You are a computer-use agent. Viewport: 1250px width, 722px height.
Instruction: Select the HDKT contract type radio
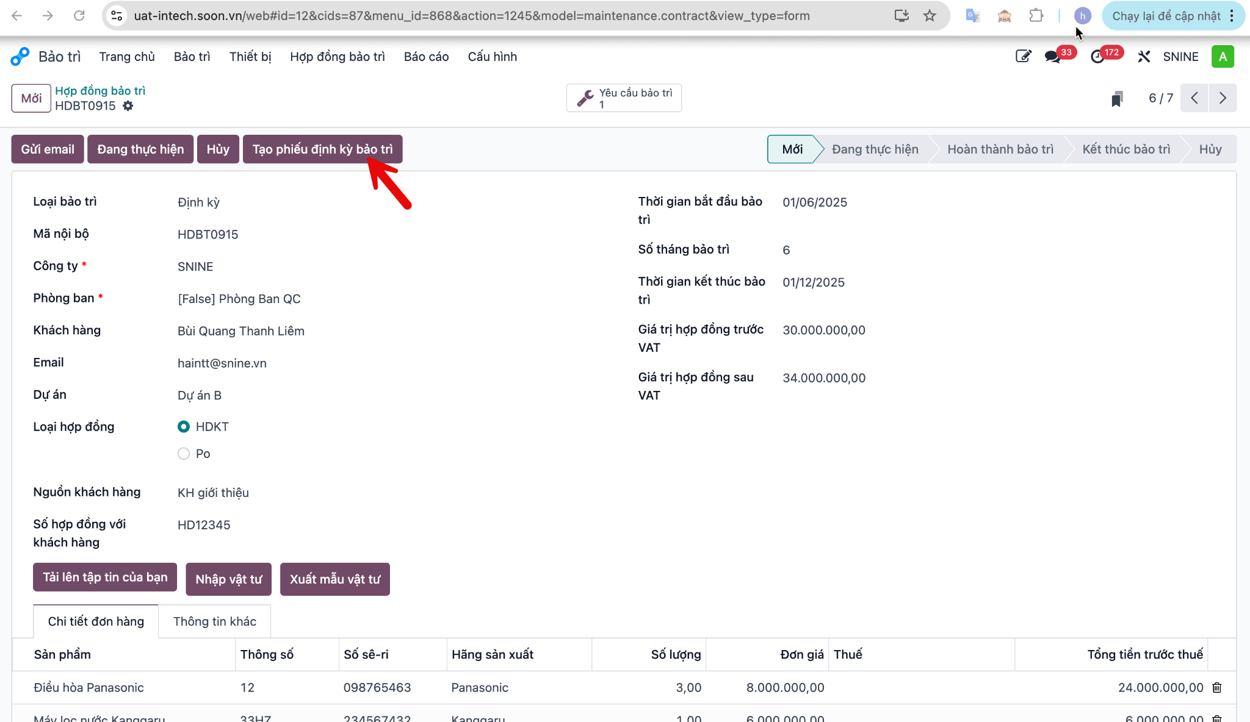pos(184,427)
